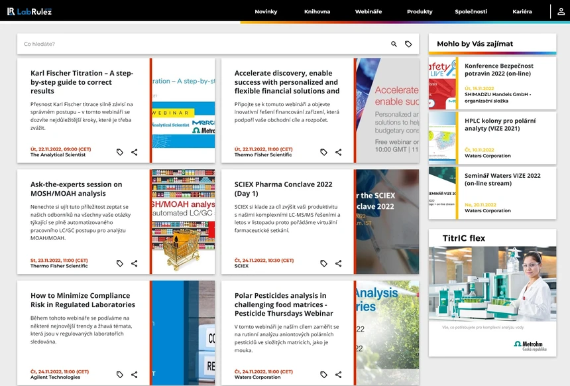This screenshot has width=570, height=386.
Task: Click the Polar Pesticides thumbnail image
Action: click(x=388, y=333)
